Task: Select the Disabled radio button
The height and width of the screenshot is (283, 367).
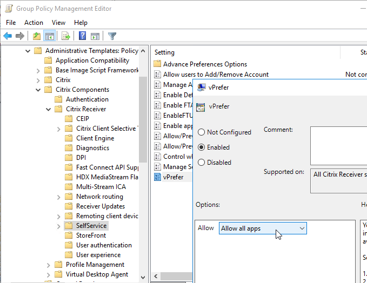Action: (201, 163)
